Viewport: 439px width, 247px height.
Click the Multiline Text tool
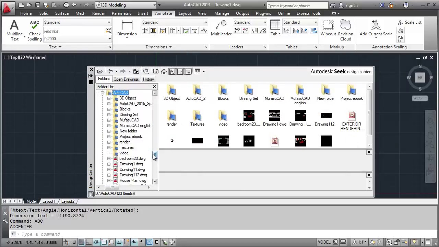pyautogui.click(x=14, y=30)
